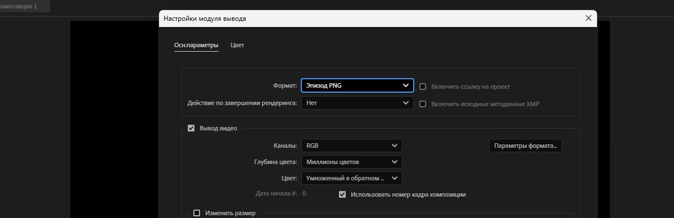The image size is (674, 218).
Task: Expand the Глубина цвета dropdown
Action: [351, 162]
